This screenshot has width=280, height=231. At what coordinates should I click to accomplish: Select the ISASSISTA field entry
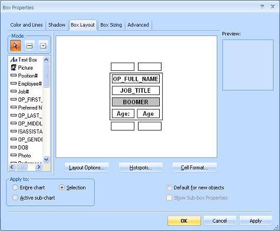[26, 131]
